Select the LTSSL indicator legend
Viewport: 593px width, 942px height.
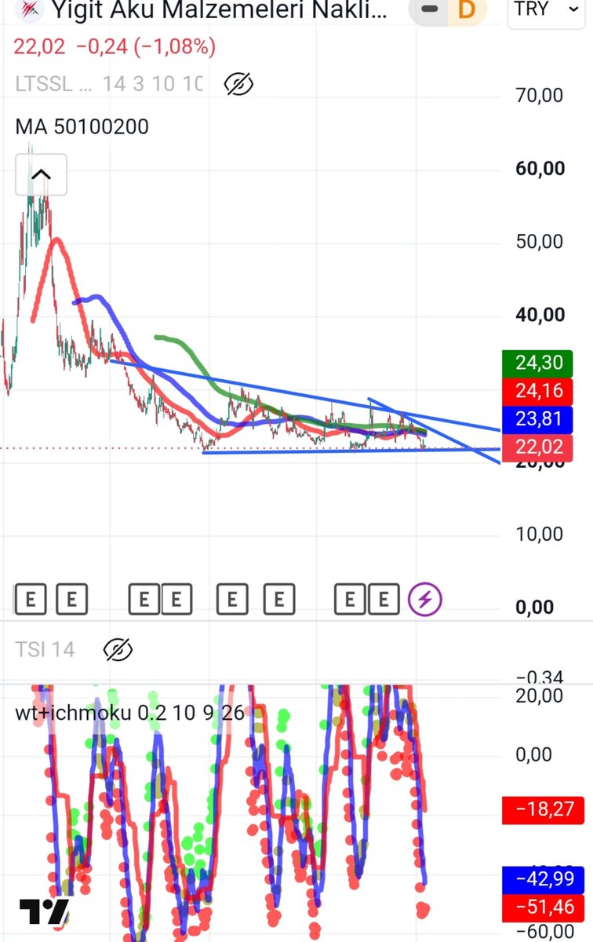109,84
